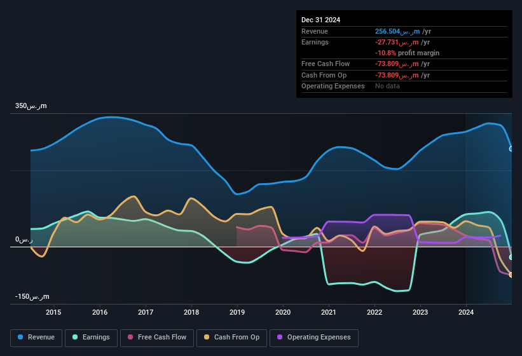Click the Cash From Op end-point marker
This screenshot has width=522, height=356.
coord(511,275)
